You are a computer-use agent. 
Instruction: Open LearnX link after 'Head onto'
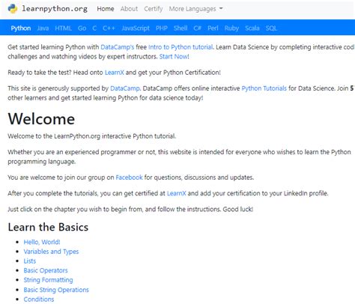click(x=115, y=73)
